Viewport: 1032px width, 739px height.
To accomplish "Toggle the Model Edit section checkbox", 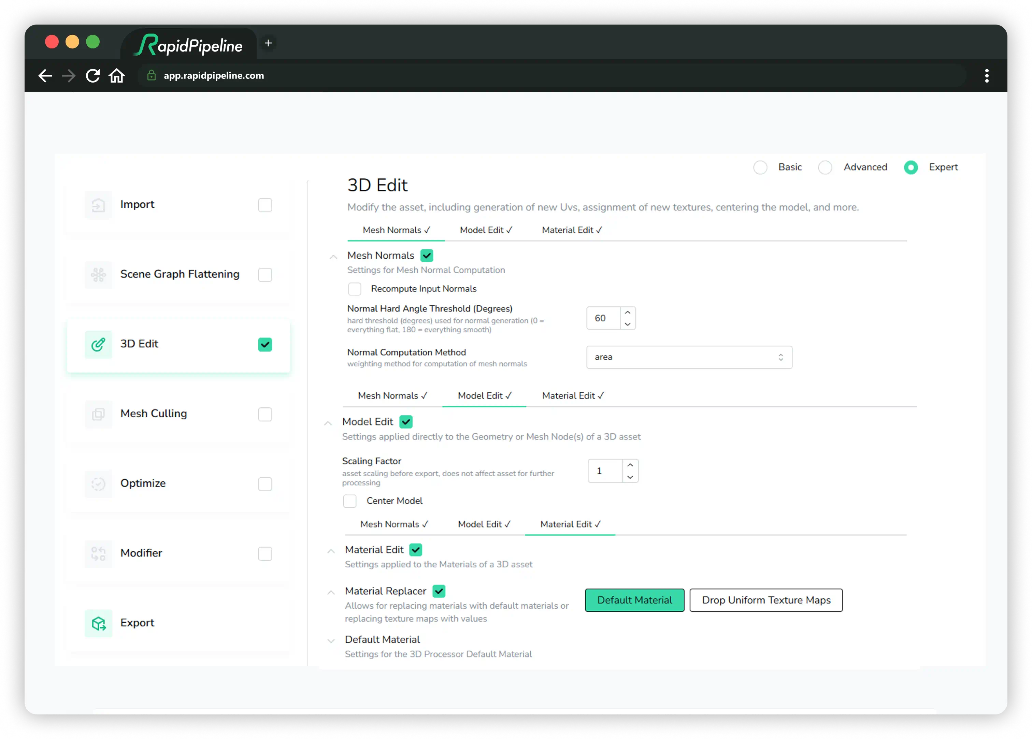I will 406,422.
